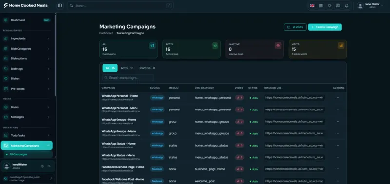Screen dimensions: 390x184
Task: Expand the Dish Categories chevron
Action: pyautogui.click(x=48, y=49)
